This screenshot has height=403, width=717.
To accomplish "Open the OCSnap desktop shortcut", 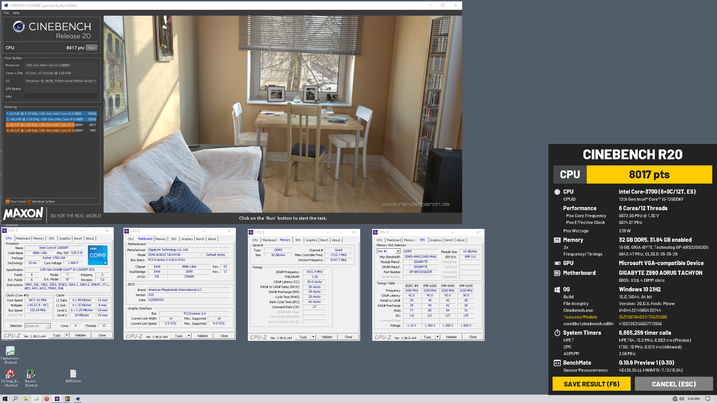I will pyautogui.click(x=10, y=378).
